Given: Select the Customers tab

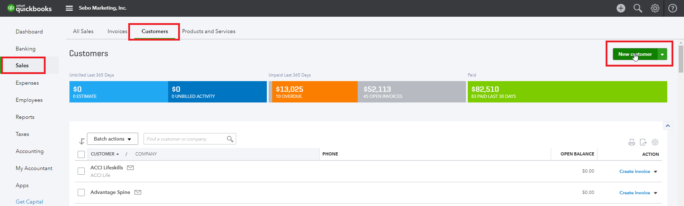Looking at the screenshot, I should [x=155, y=31].
